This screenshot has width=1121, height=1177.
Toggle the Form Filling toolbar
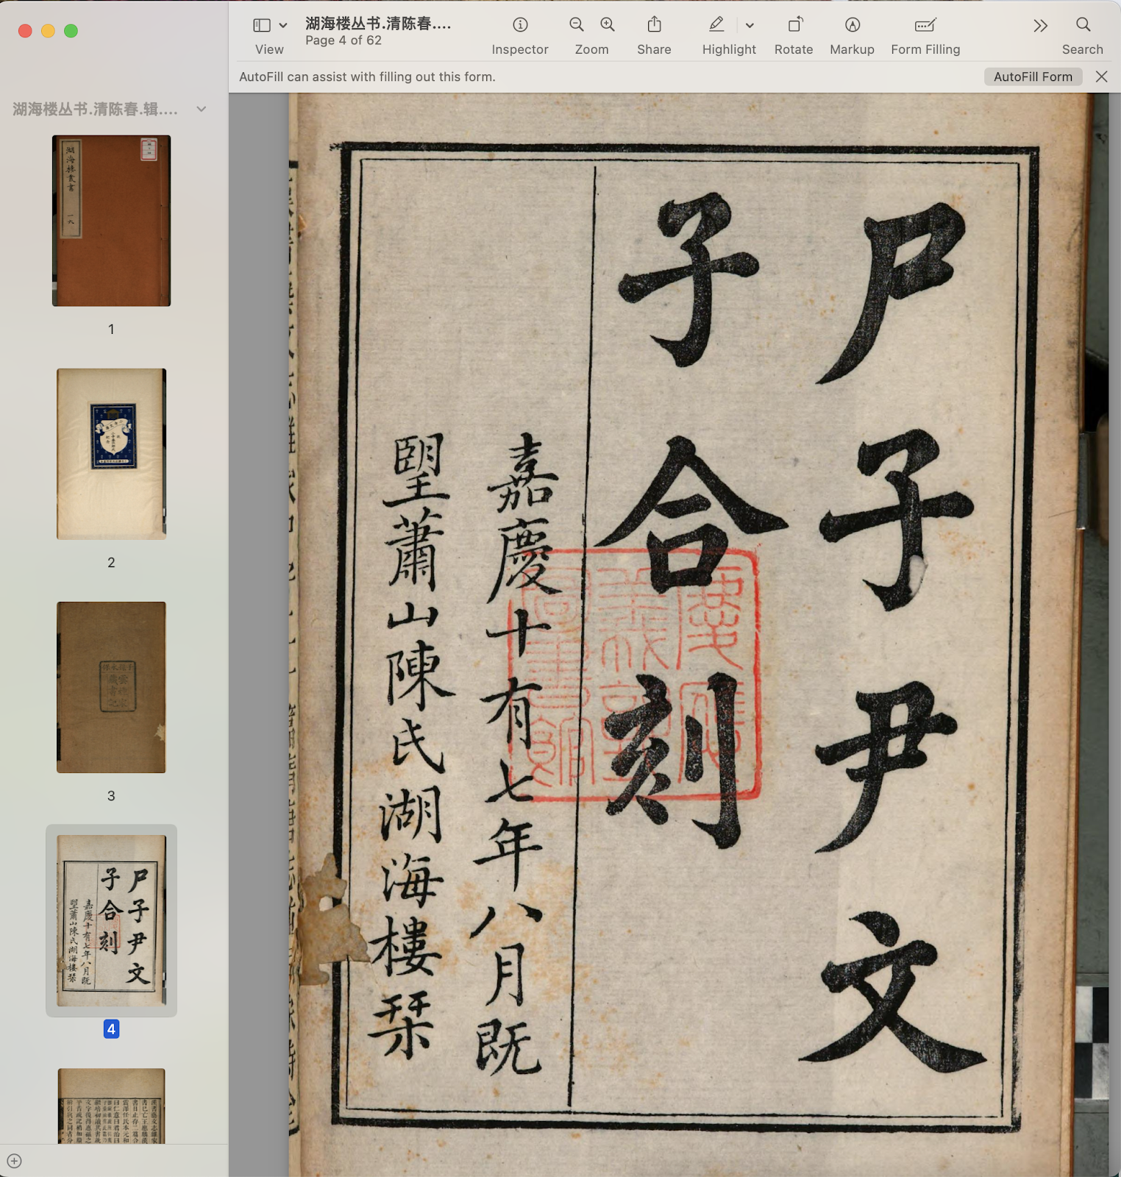[925, 26]
